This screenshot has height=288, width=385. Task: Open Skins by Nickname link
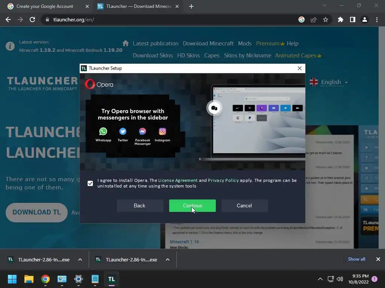tap(247, 55)
